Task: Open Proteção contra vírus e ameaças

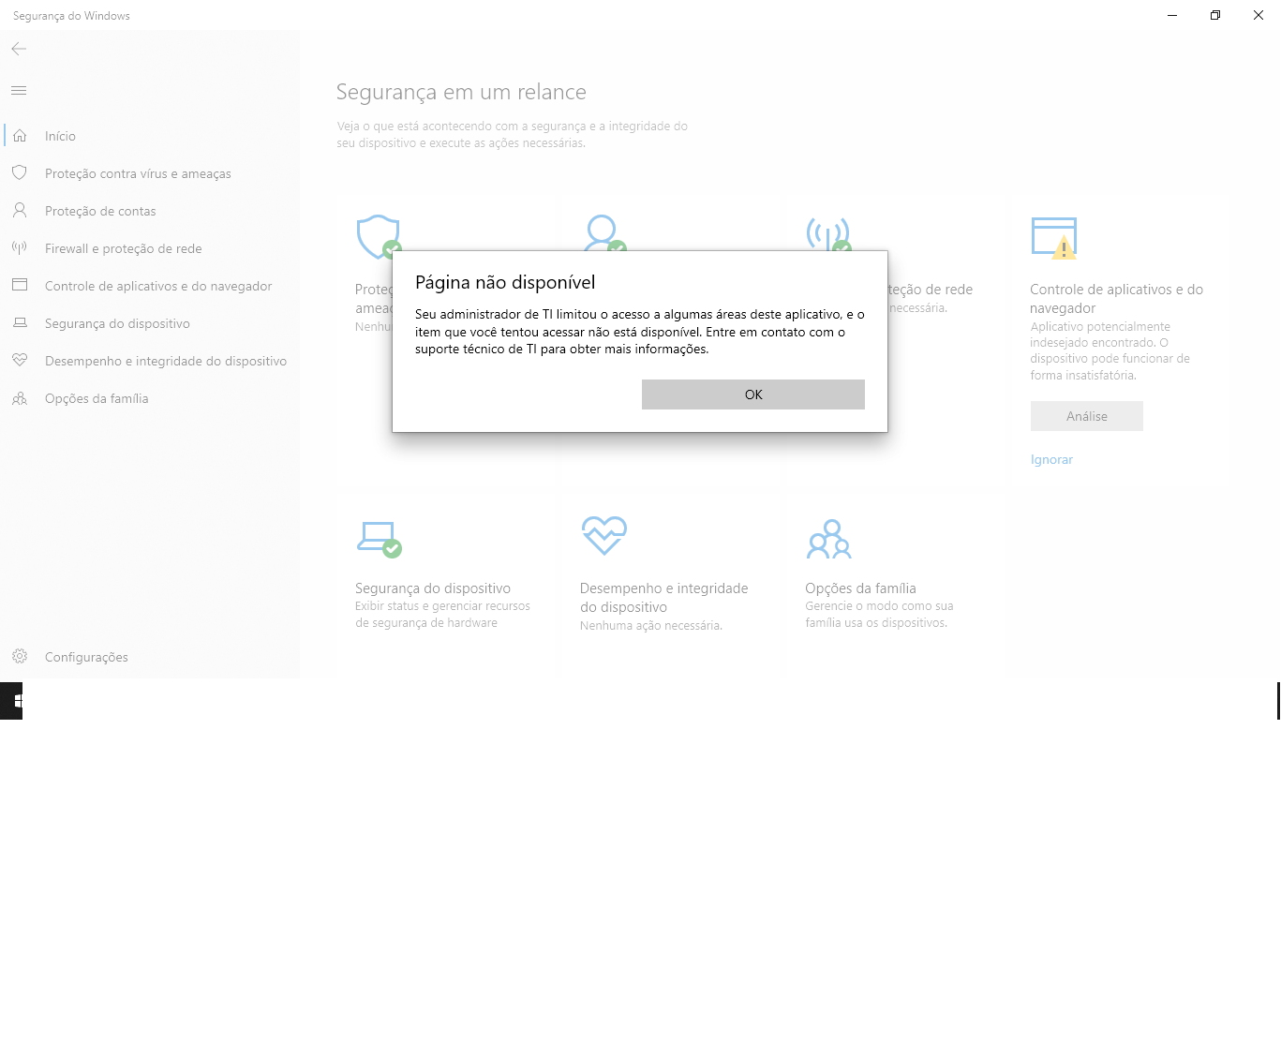Action: point(138,173)
